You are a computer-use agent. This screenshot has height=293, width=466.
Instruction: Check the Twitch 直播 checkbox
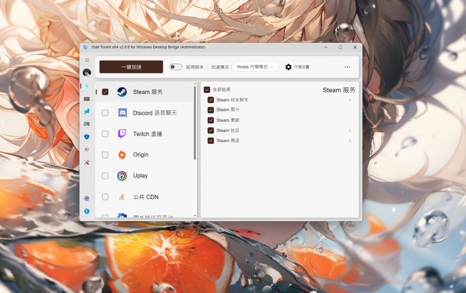click(105, 134)
